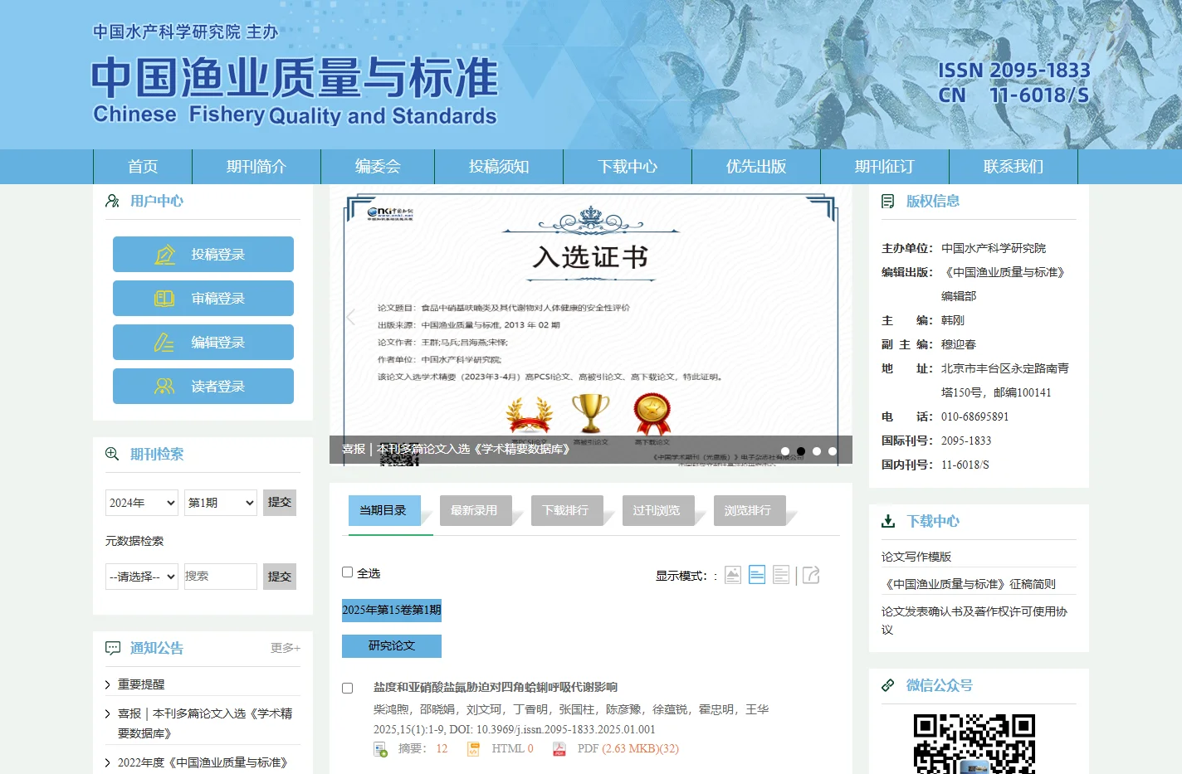Click the fourth carousel indicator dot

tap(833, 451)
